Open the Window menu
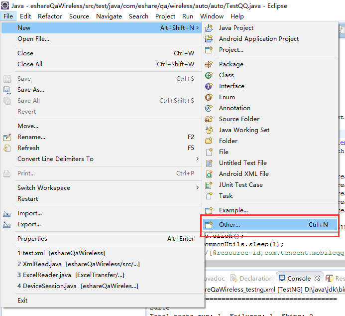345x316 pixels. [212, 16]
